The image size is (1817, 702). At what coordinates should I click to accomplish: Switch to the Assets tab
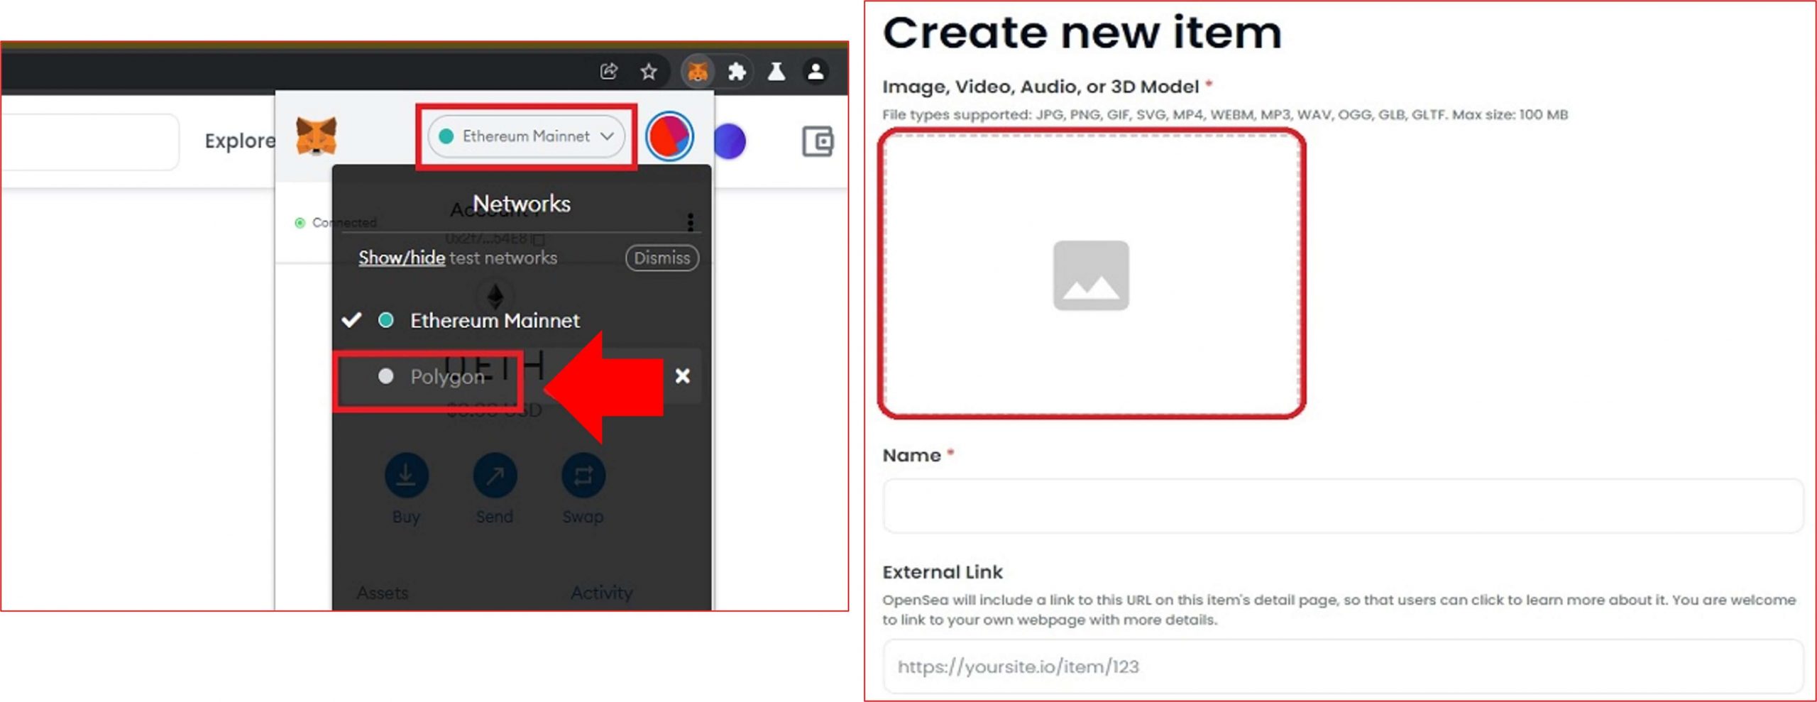click(383, 593)
